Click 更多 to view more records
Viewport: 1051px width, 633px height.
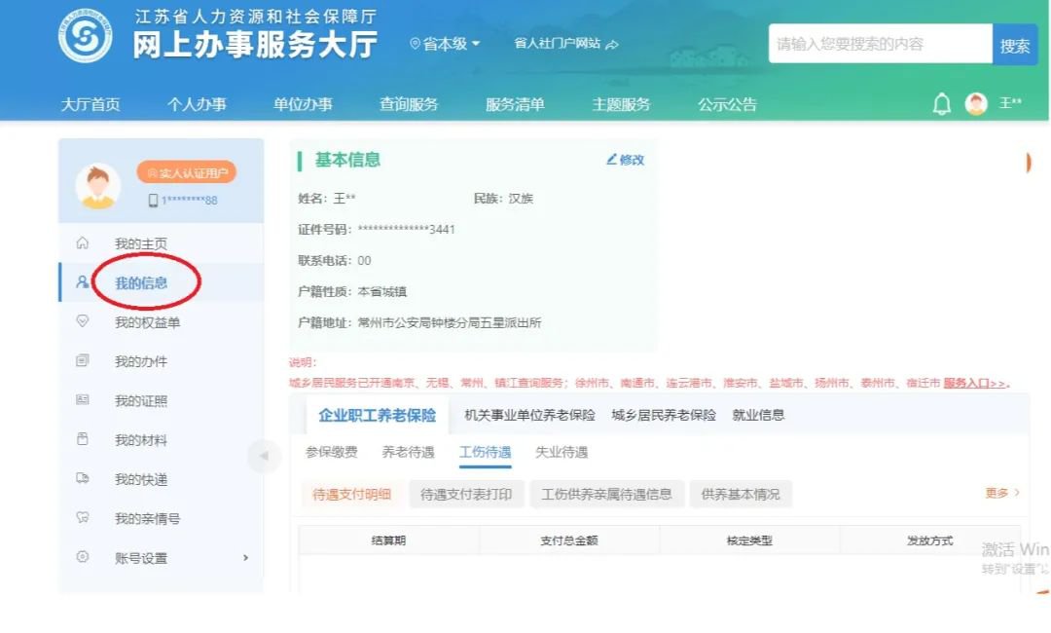(1001, 494)
